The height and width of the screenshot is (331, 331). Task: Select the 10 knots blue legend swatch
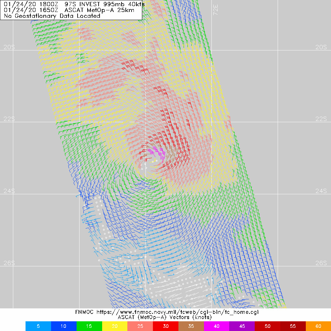pyautogui.click(x=64, y=326)
